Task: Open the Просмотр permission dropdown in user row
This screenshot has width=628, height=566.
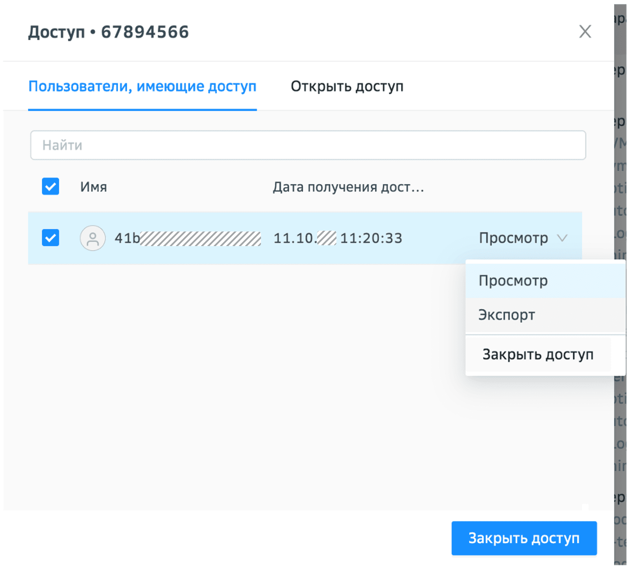Action: pyautogui.click(x=513, y=238)
